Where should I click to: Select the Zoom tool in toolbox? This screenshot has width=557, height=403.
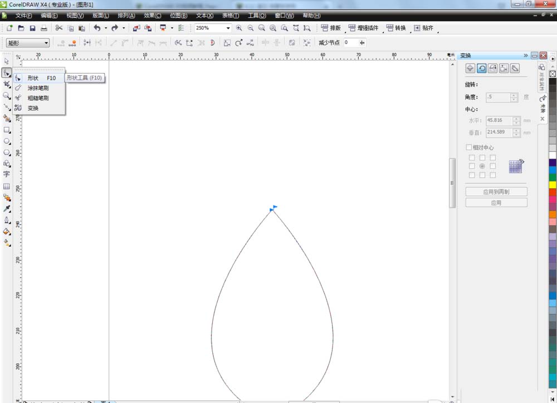pos(7,95)
